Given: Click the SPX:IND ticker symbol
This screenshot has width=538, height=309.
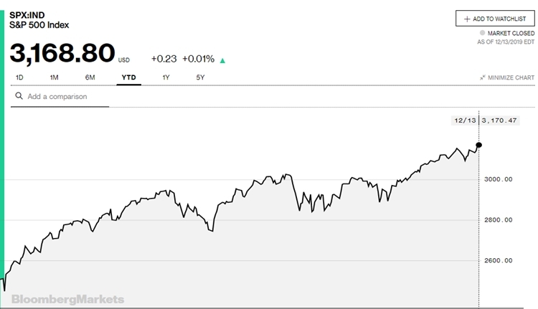Looking at the screenshot, I should tap(27, 14).
